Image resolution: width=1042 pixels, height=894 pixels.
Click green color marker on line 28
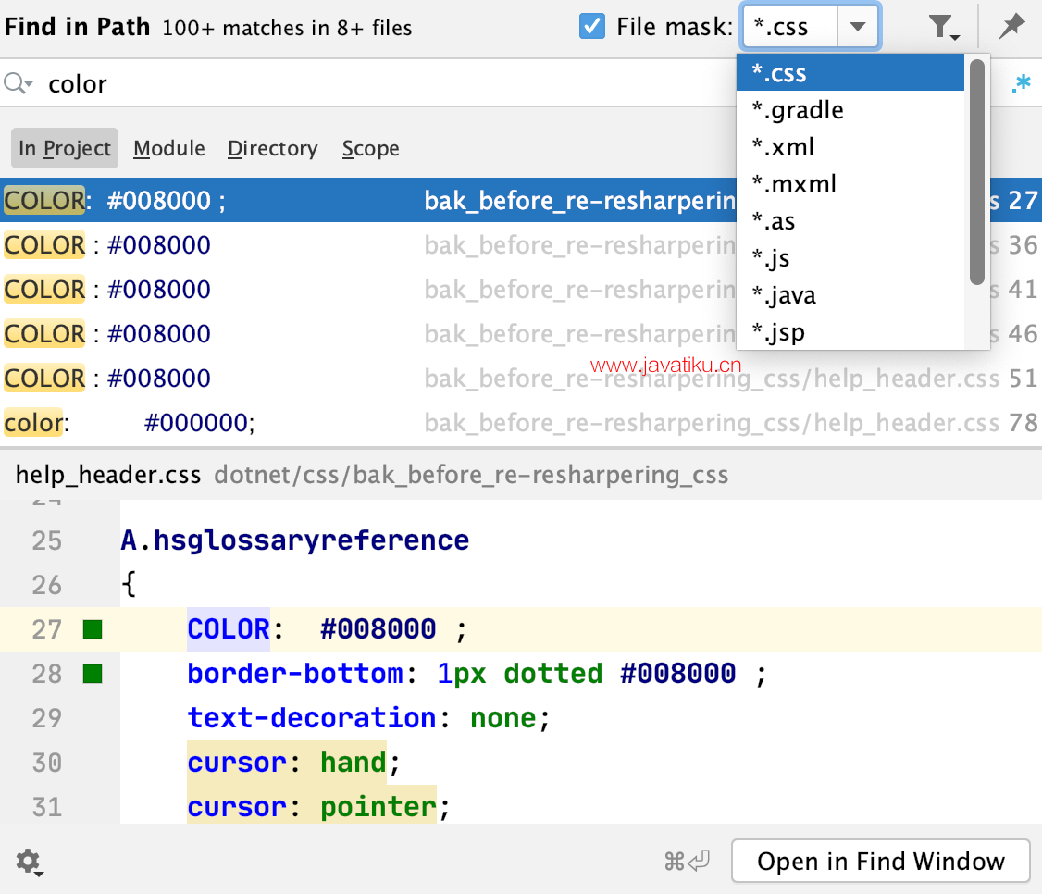pos(93,675)
